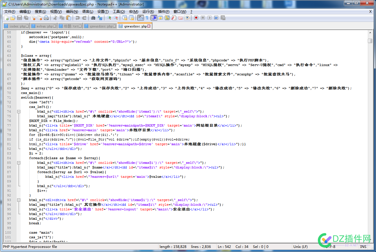Collapse the fold marker at line 93

[x=19, y=200]
